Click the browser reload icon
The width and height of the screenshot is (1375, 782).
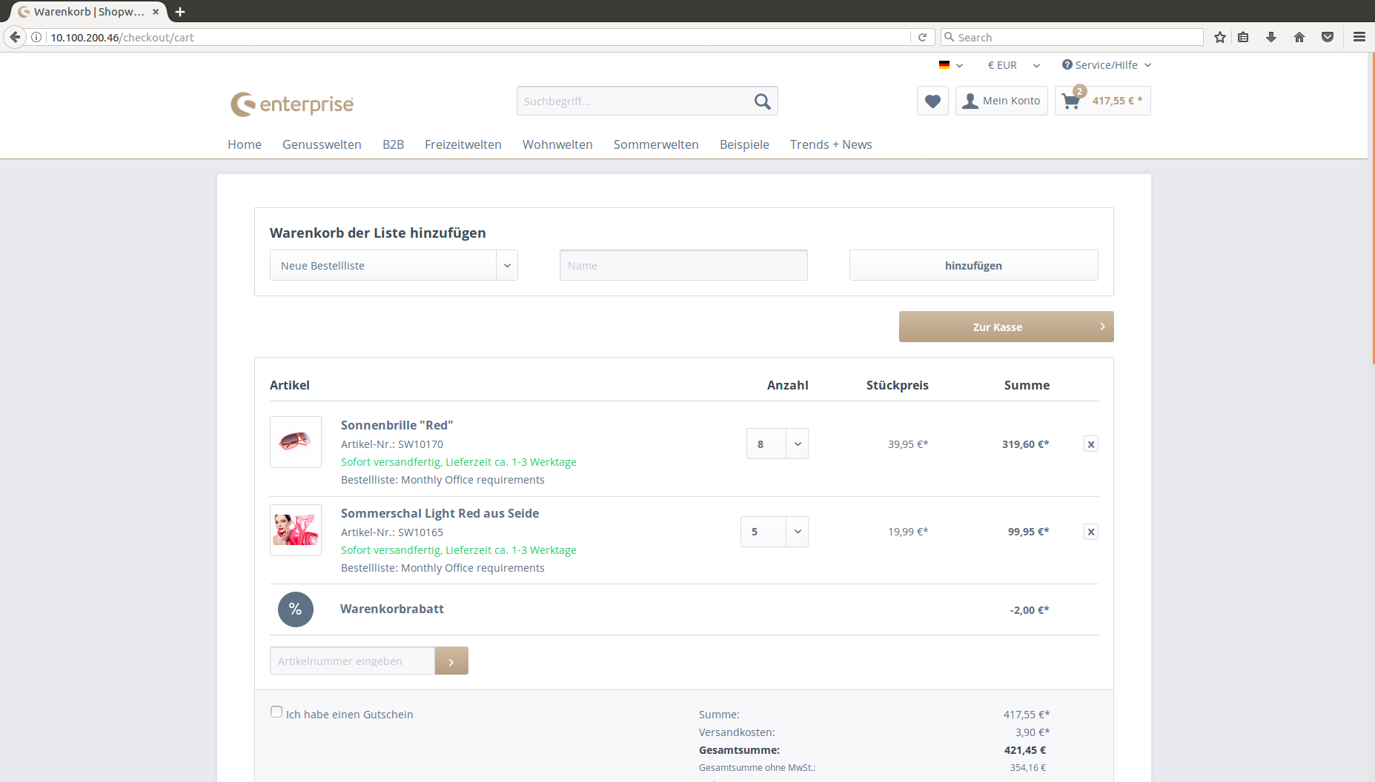922,37
